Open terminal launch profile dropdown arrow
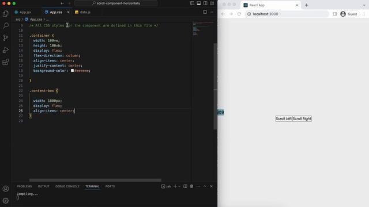This screenshot has height=207, width=369. [179, 186]
